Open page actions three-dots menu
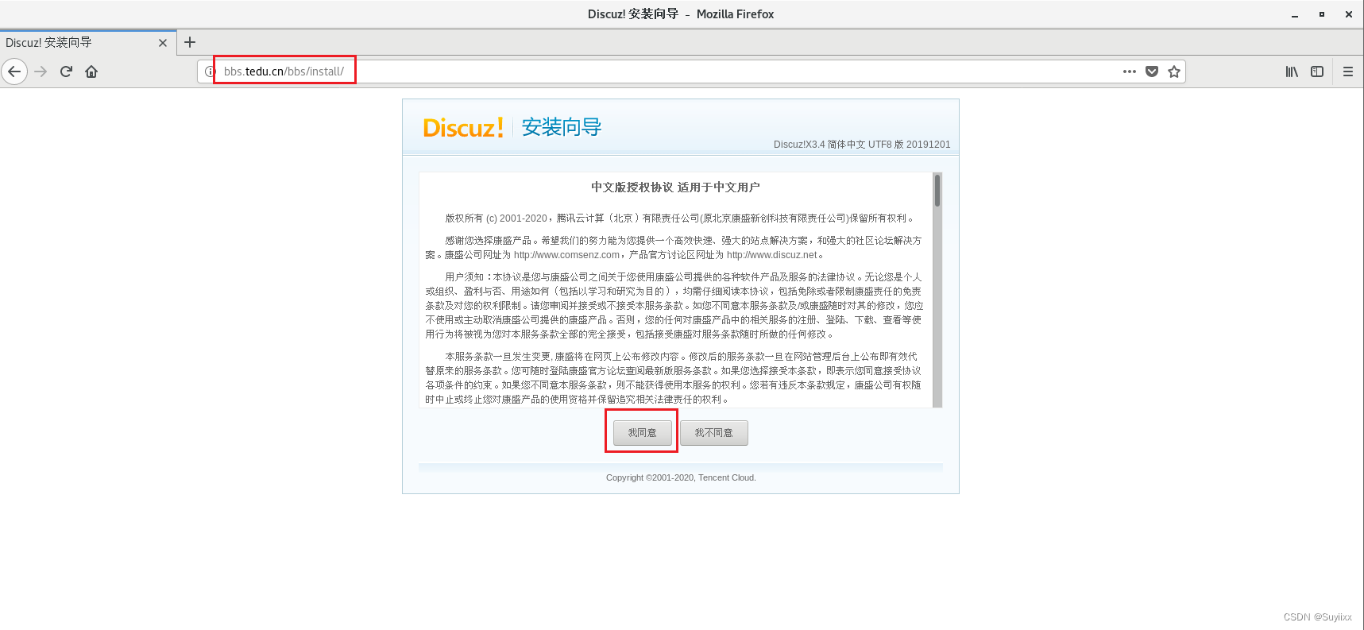This screenshot has height=630, width=1364. click(1130, 72)
